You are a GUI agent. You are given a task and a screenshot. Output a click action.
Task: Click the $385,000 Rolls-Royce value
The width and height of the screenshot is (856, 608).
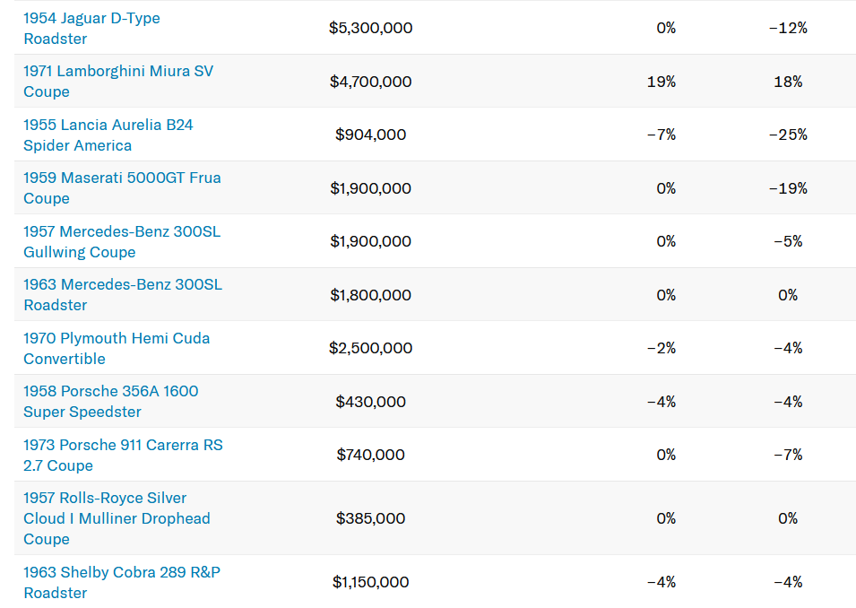point(370,518)
